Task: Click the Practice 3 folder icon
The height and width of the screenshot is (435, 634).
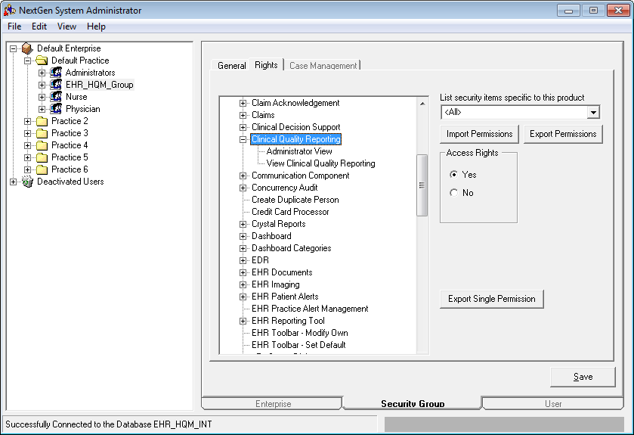Action: [42, 134]
